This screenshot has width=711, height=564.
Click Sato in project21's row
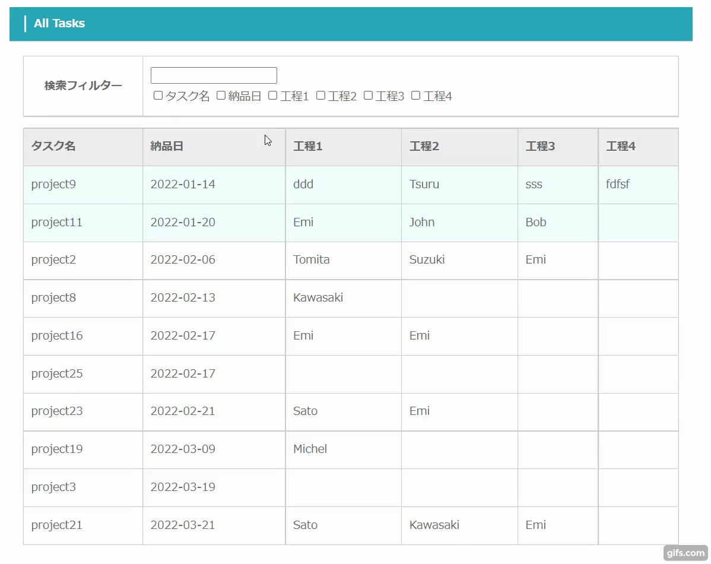coord(305,525)
